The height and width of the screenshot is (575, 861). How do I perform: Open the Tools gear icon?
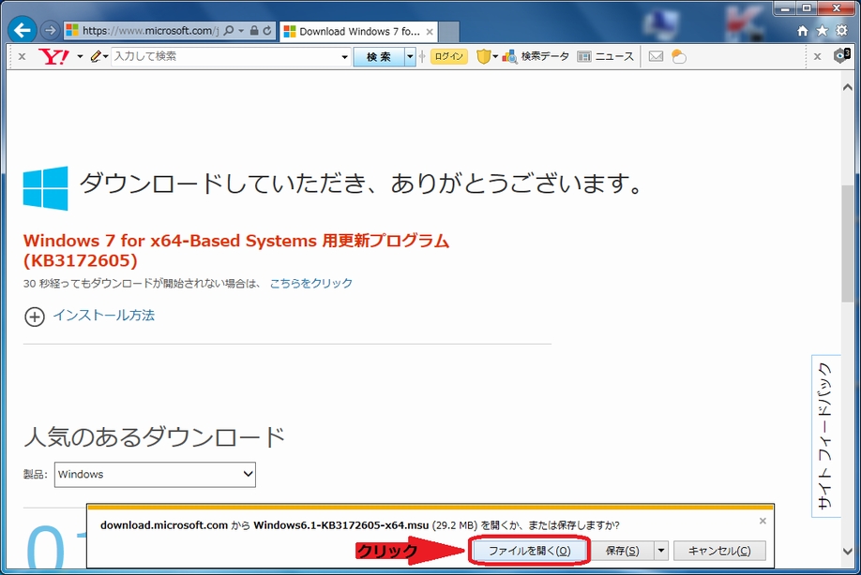(x=842, y=31)
